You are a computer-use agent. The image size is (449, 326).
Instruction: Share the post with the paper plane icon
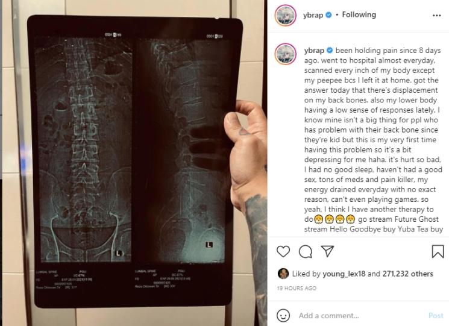pyautogui.click(x=327, y=251)
